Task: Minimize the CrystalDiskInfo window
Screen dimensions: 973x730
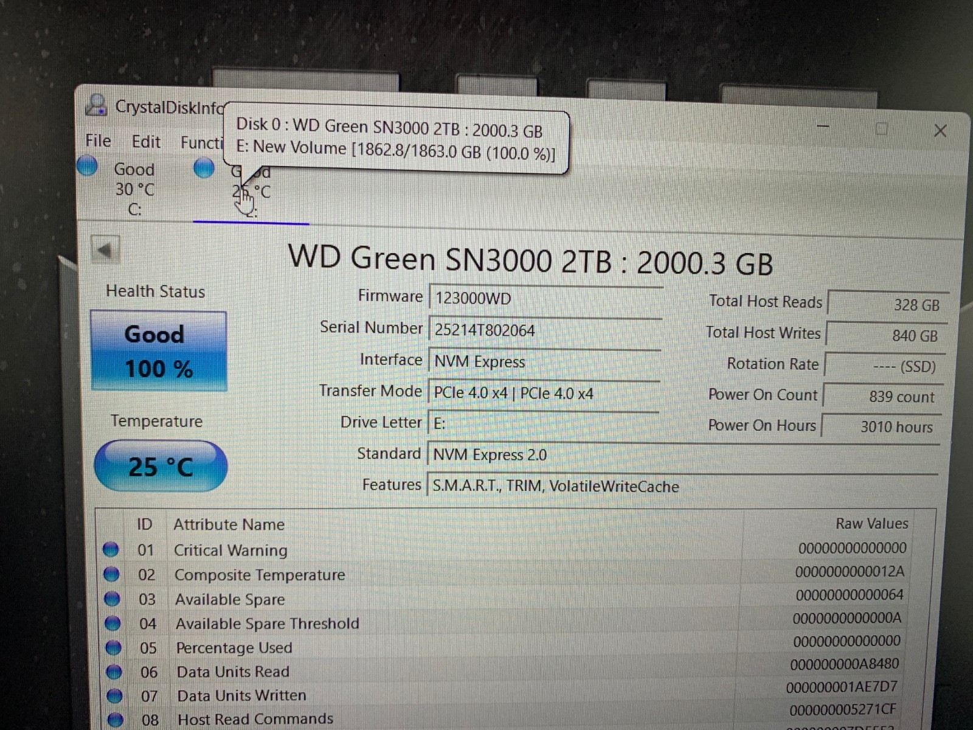Action: pos(823,127)
